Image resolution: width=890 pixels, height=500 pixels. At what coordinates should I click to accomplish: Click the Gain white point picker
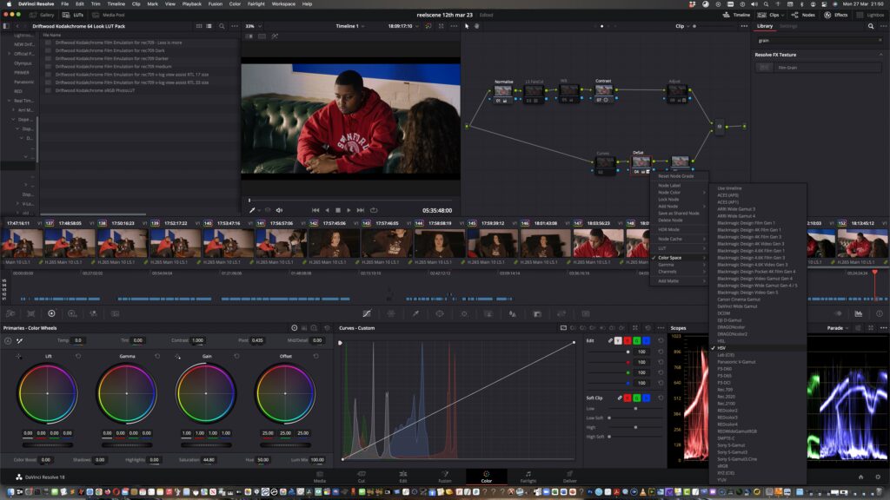177,357
